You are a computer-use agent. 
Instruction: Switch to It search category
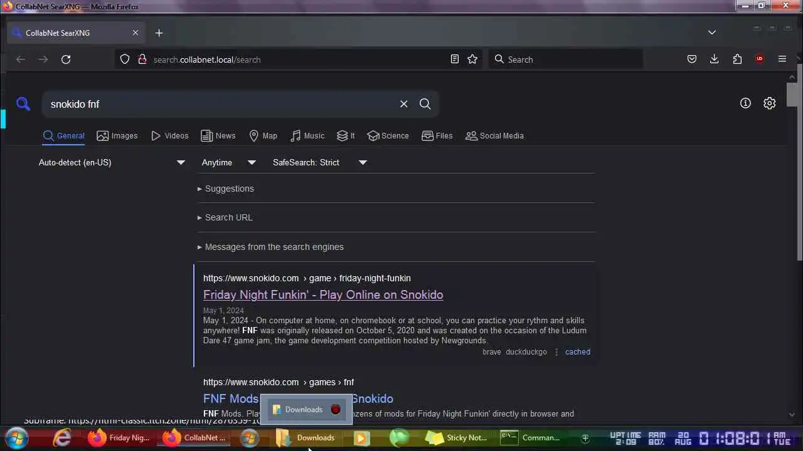pyautogui.click(x=346, y=135)
